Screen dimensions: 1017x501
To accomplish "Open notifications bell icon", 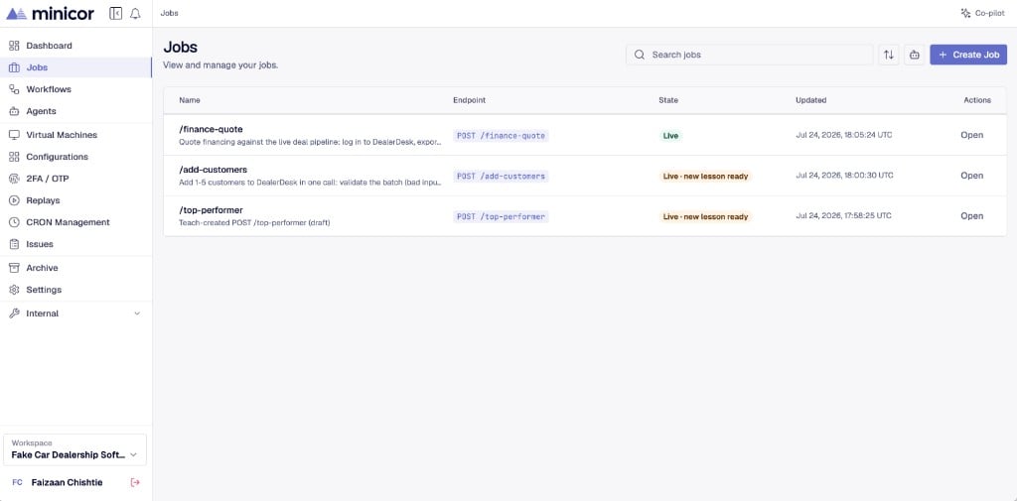I will (x=135, y=14).
